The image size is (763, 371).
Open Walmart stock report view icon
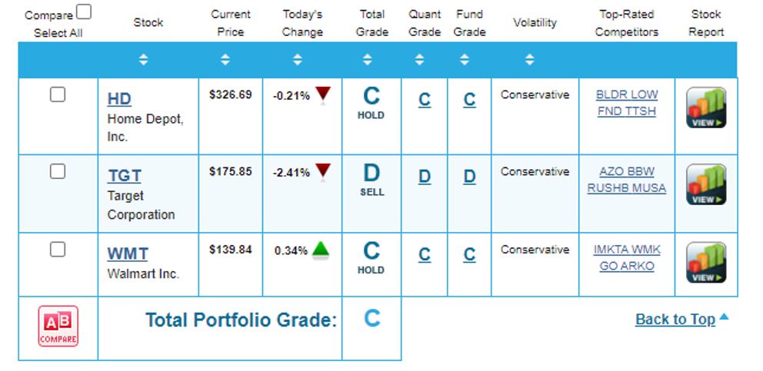click(706, 263)
